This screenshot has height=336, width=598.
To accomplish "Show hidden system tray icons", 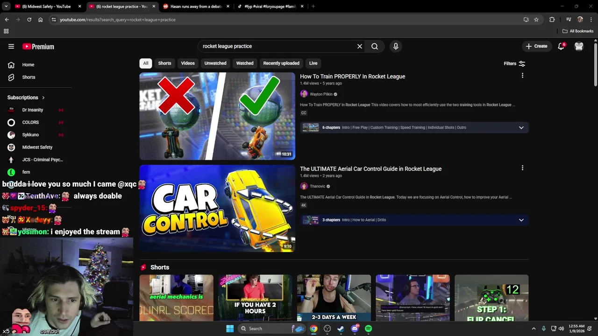I will 534,329.
